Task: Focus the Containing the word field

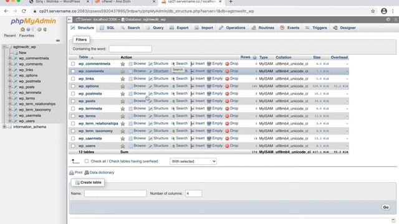Action: click(130, 49)
